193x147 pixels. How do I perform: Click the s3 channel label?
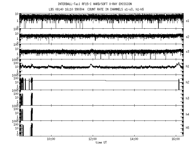(x=188, y=51)
